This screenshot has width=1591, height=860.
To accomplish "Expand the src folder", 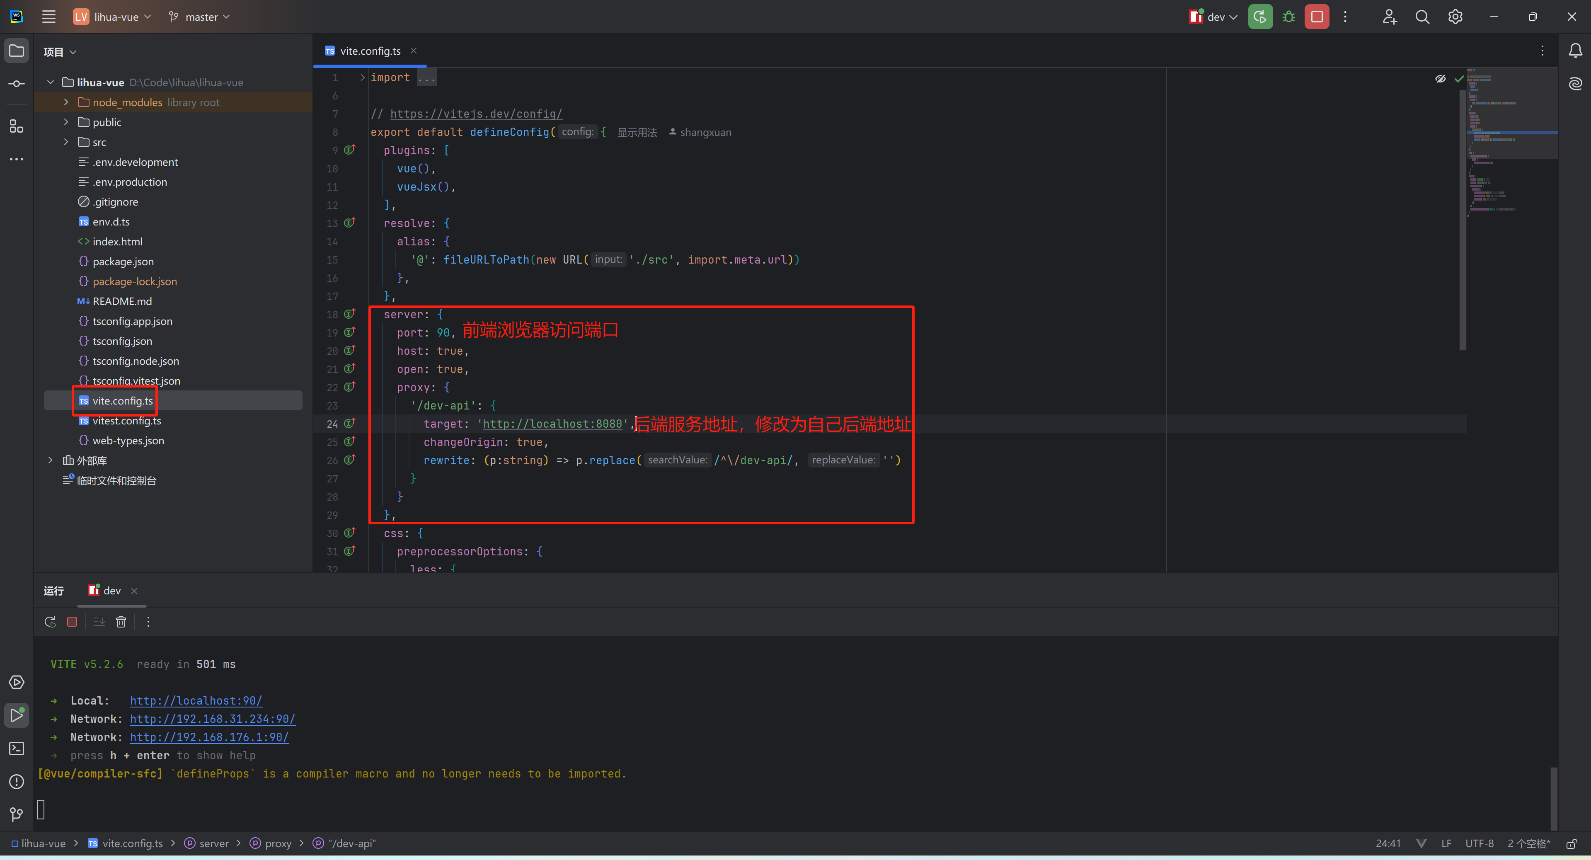I will tap(66, 142).
